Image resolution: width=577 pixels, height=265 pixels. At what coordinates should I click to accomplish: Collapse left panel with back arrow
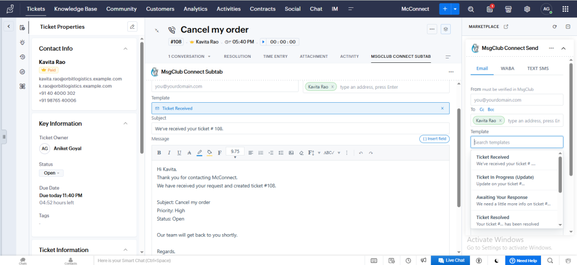pos(9,26)
